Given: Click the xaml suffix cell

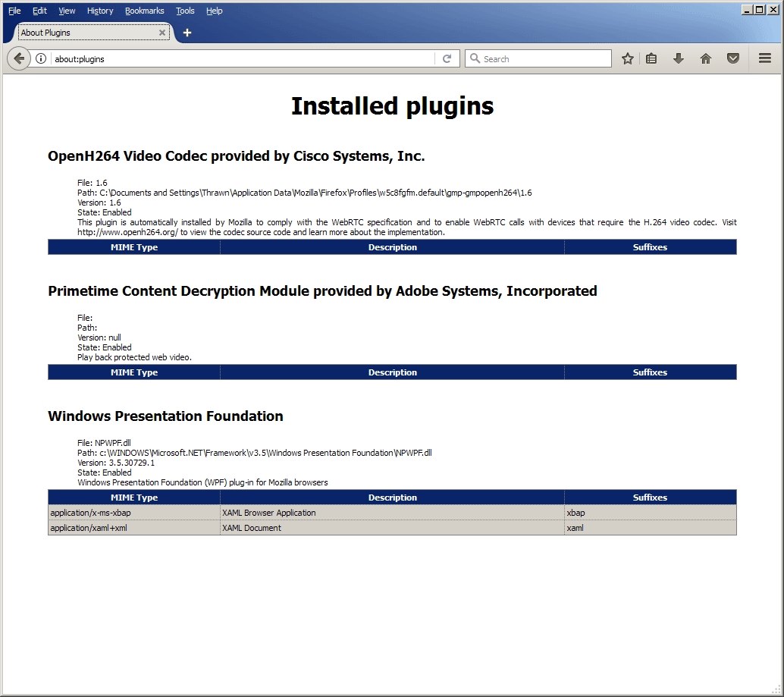Looking at the screenshot, I should [651, 528].
